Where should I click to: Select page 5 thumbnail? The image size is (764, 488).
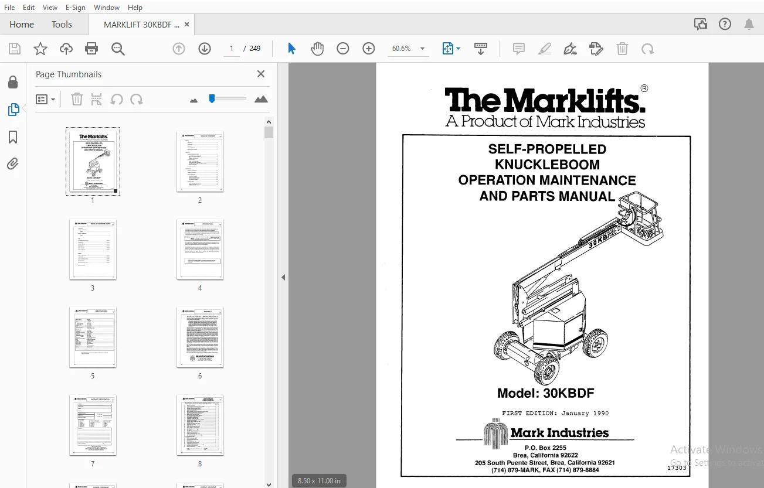pyautogui.click(x=93, y=337)
